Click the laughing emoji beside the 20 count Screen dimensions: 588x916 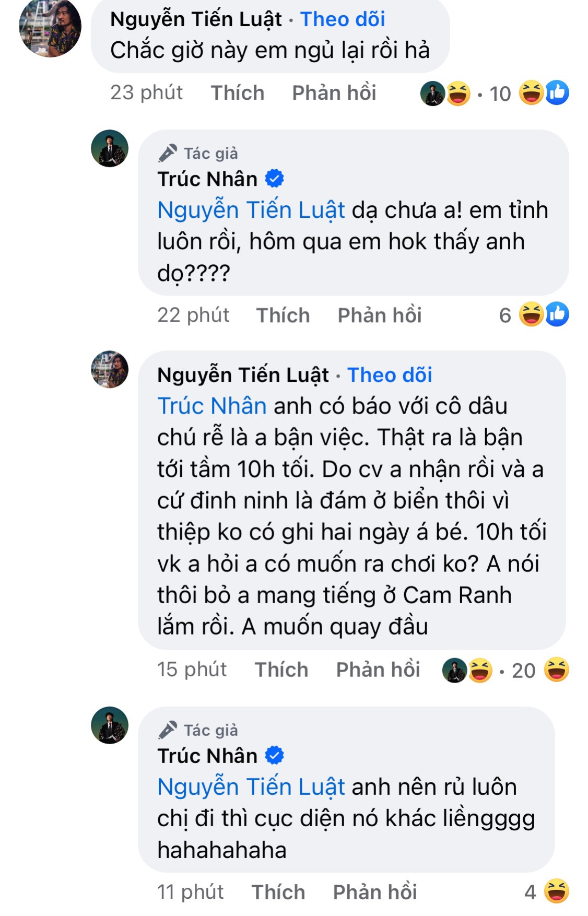point(556,669)
